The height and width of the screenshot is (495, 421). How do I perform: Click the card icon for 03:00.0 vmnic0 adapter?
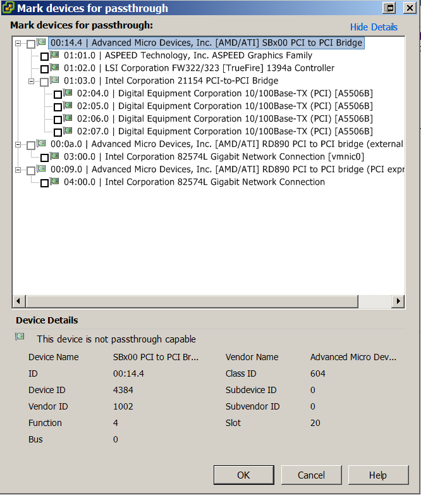pos(54,156)
